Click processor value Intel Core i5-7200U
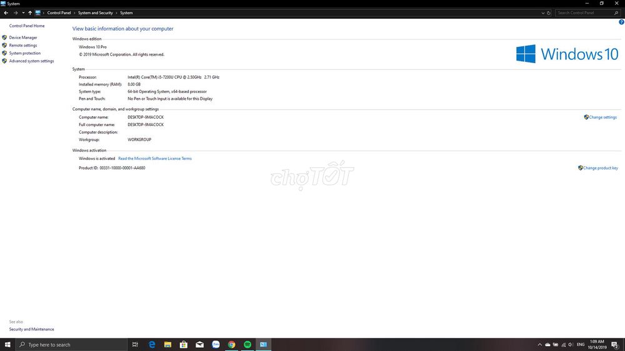 coord(173,77)
